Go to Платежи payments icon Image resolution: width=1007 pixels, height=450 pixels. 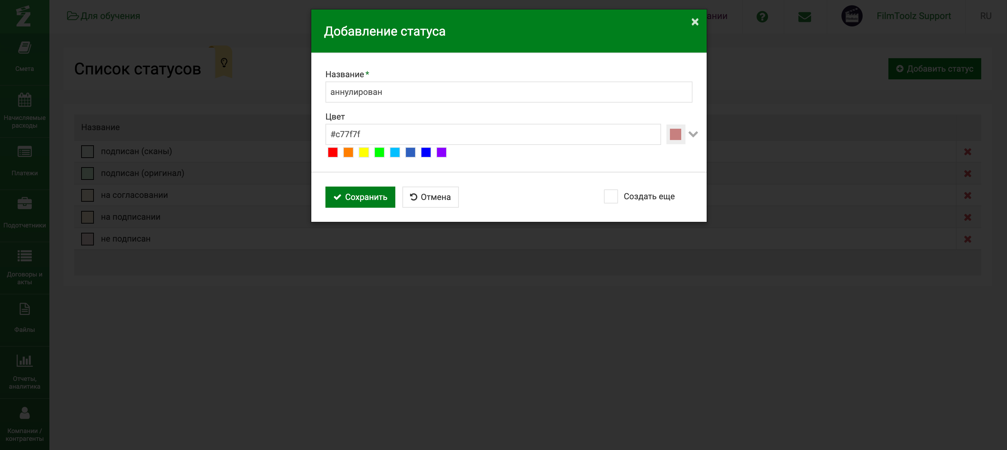tap(24, 152)
